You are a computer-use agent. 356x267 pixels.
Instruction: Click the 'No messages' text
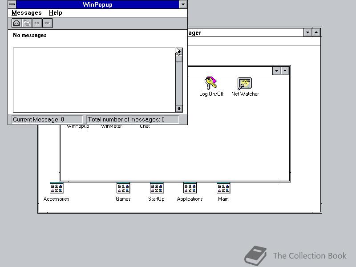30,35
